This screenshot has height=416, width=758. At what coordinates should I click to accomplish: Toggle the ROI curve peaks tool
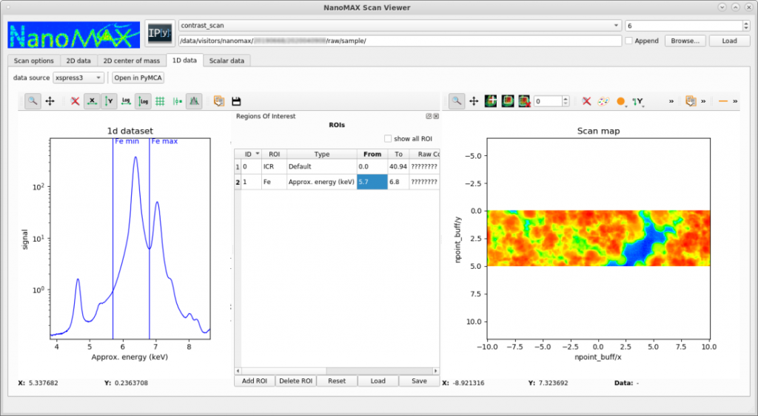194,101
